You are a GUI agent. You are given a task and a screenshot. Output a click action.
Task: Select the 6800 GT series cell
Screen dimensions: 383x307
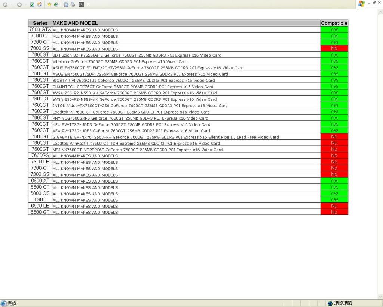(40, 187)
